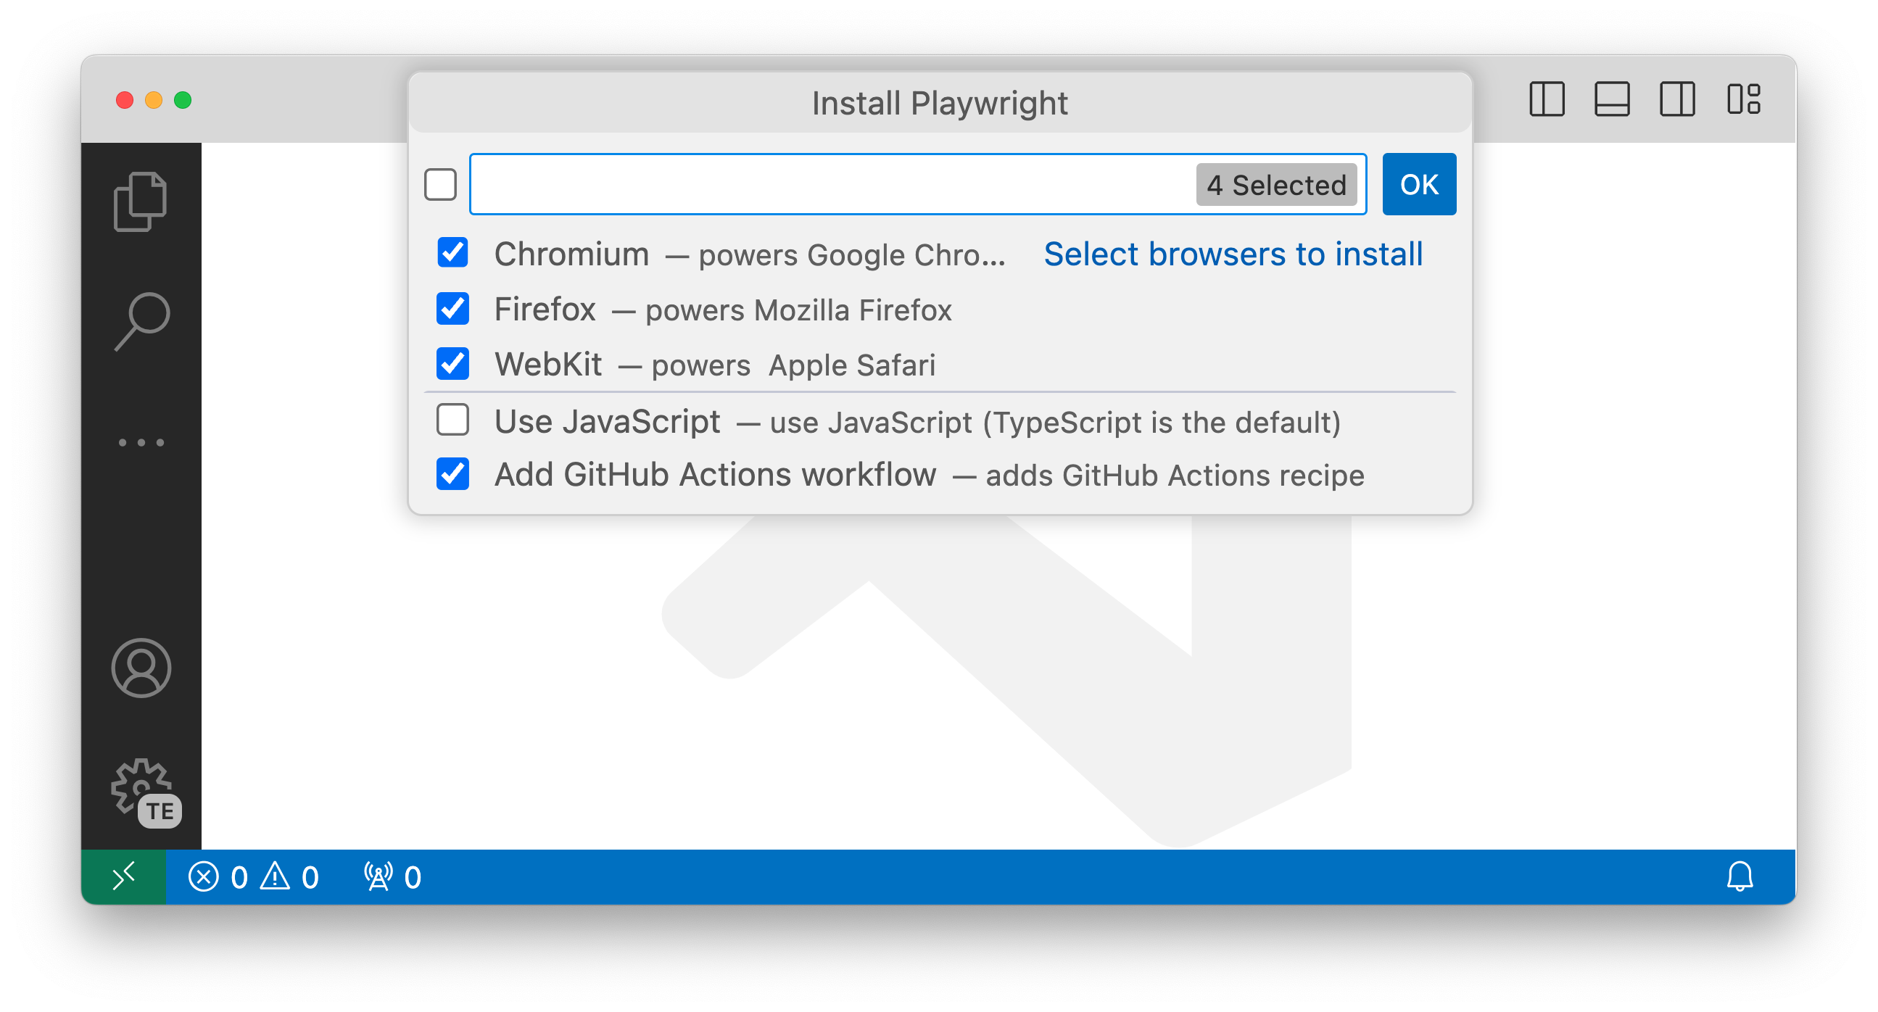Click the Install Playwright title
Image resolution: width=1878 pixels, height=1012 pixels.
tap(940, 104)
